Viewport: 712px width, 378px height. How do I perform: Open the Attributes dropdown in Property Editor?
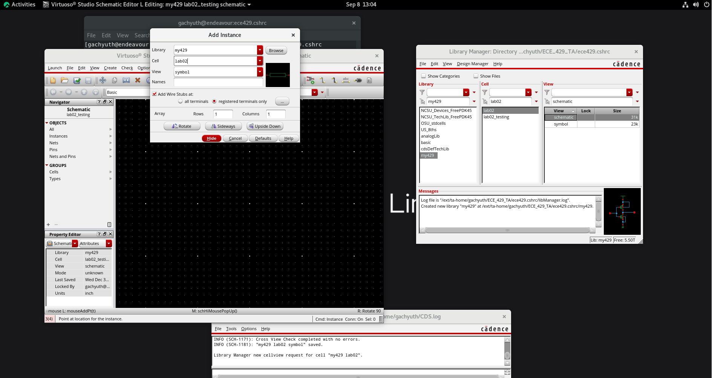(109, 243)
